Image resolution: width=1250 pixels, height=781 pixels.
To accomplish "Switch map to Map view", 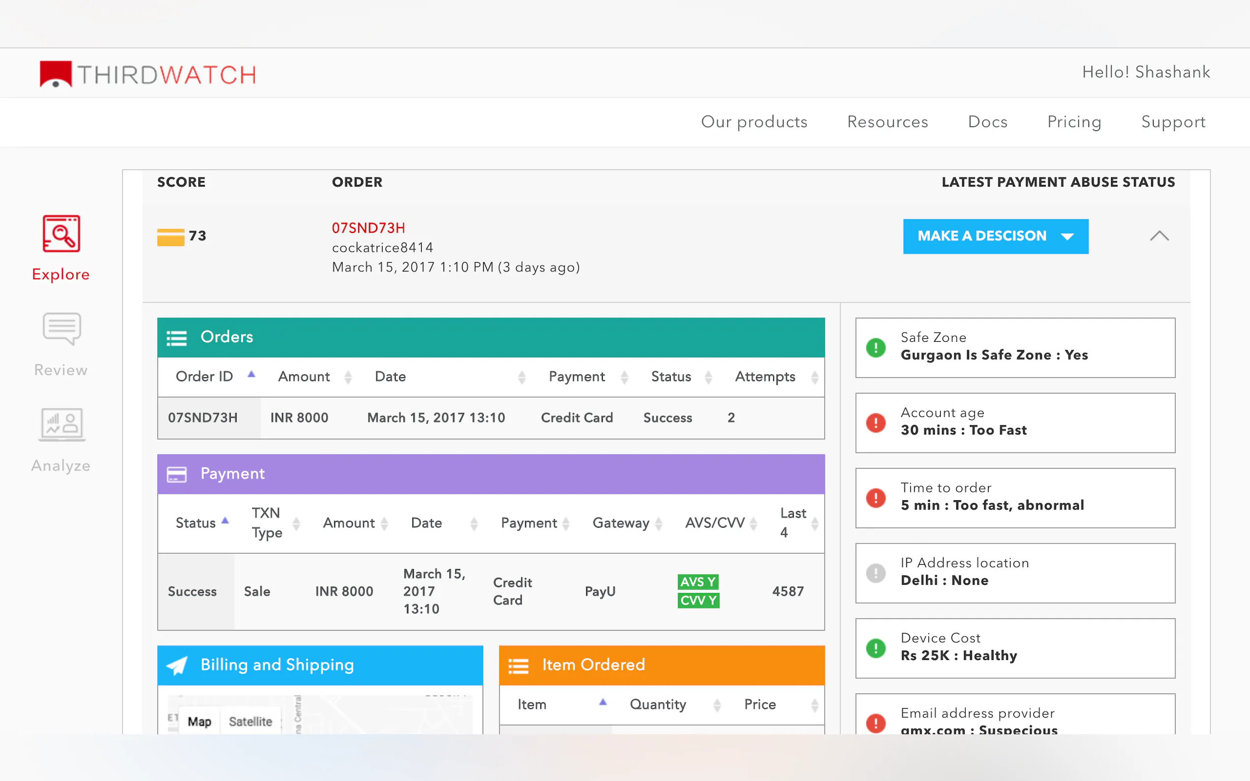I will pyautogui.click(x=199, y=721).
